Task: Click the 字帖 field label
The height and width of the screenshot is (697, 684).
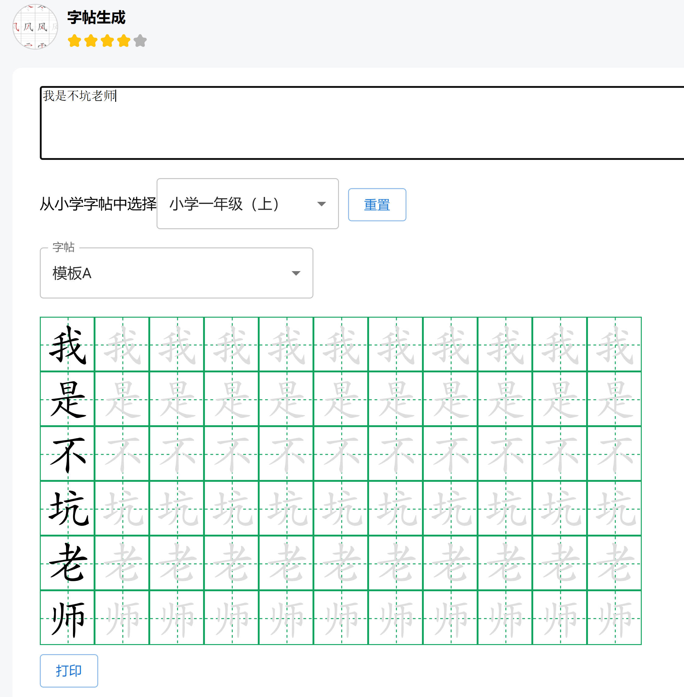Action: click(x=64, y=247)
